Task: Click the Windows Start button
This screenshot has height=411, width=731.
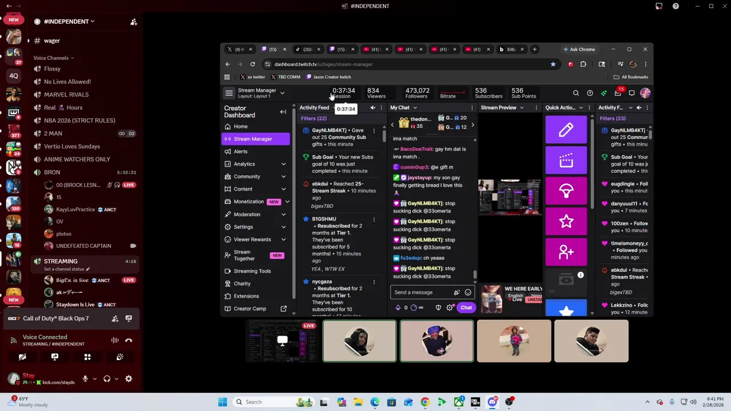Action: coord(223,402)
